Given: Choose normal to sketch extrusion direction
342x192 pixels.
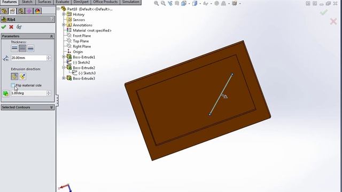Looking at the screenshot, I should click(22, 76).
